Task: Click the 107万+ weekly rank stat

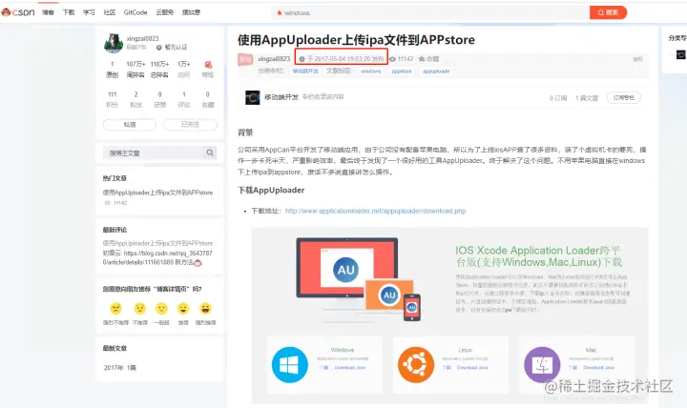Action: coord(135,70)
